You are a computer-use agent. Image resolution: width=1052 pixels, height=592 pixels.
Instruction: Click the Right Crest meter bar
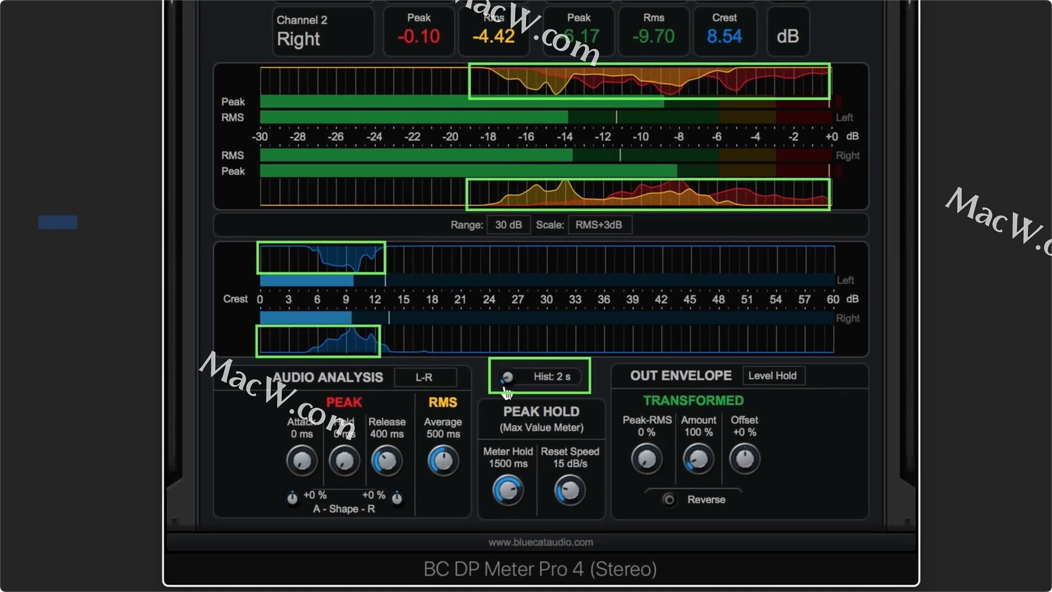pos(547,318)
